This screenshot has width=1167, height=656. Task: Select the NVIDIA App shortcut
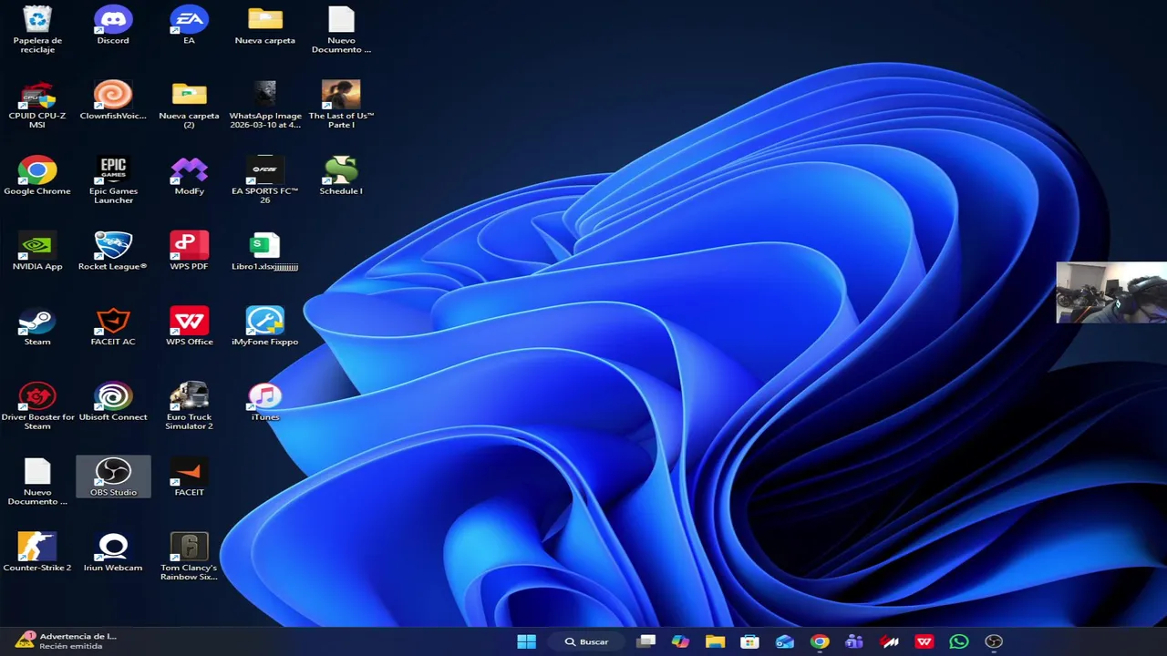click(37, 251)
